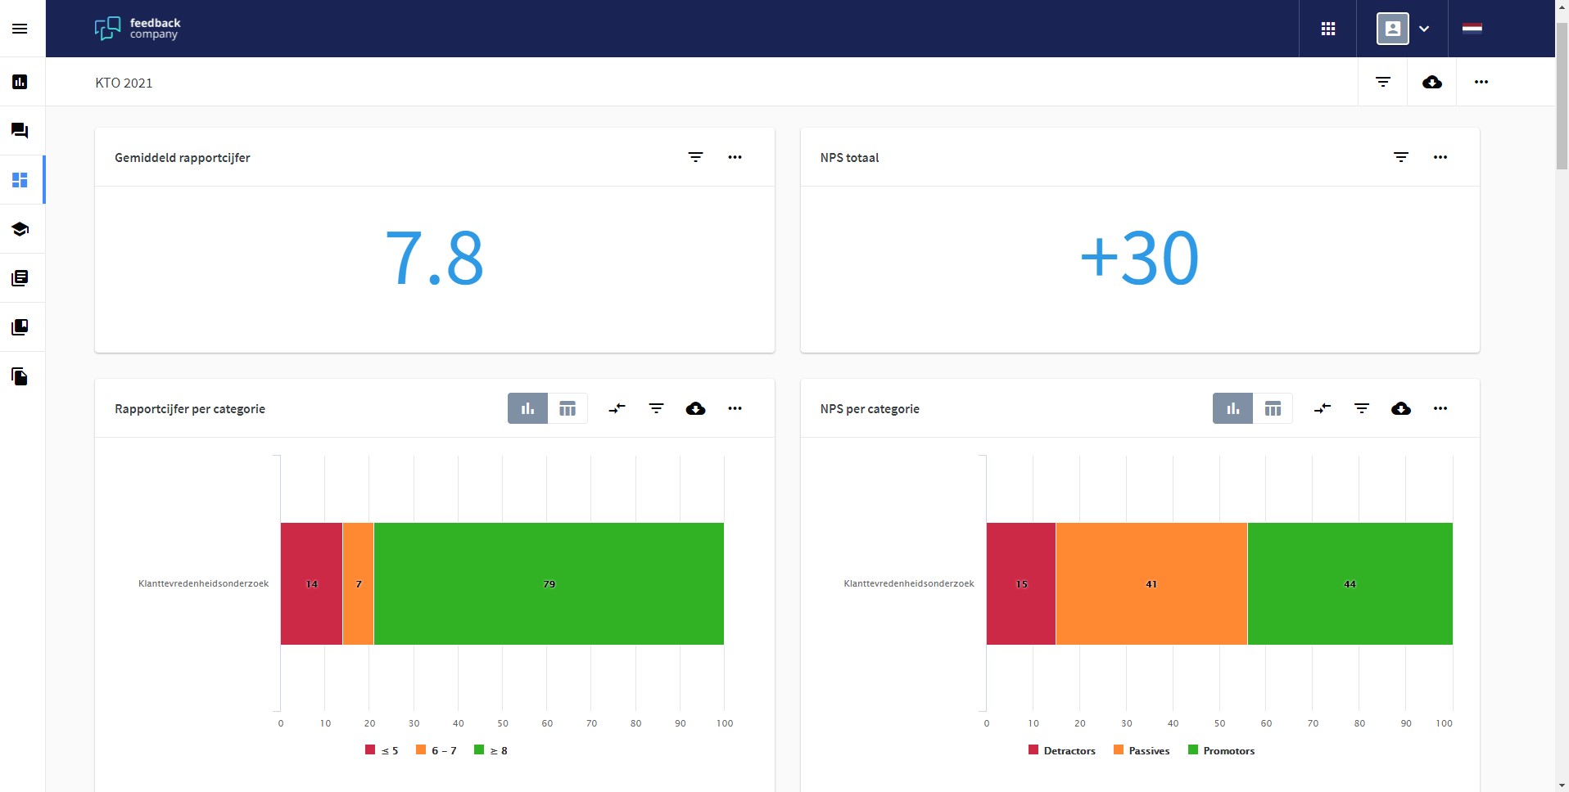1569x792 pixels.
Task: Open the apps grid launcher
Action: tap(1328, 29)
